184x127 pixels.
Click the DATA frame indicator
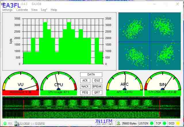[x=91, y=75]
